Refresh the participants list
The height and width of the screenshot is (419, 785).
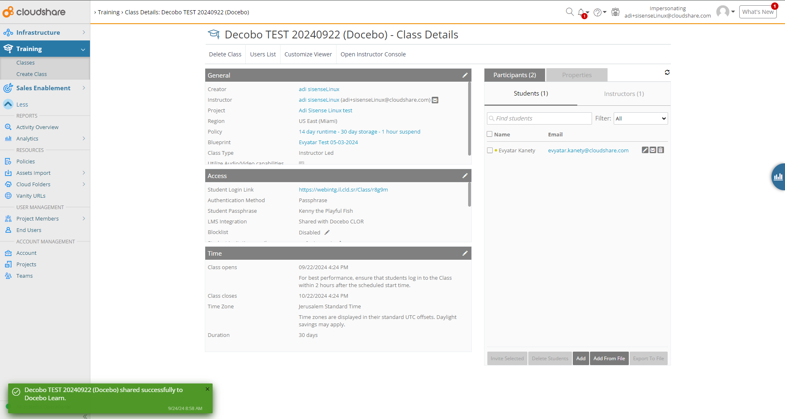click(x=667, y=72)
